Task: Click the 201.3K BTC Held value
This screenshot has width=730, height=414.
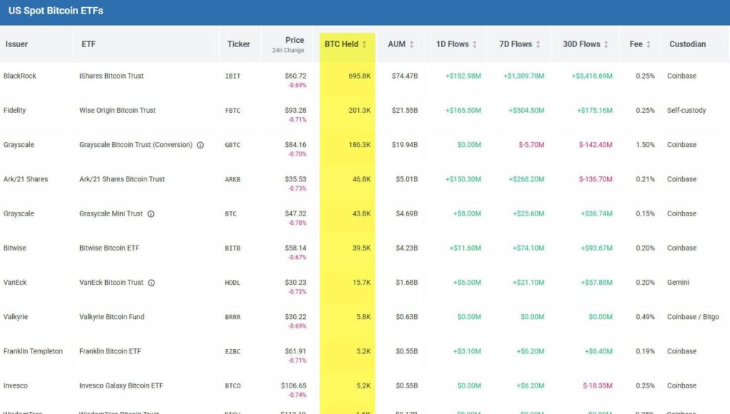Action: coord(360,110)
